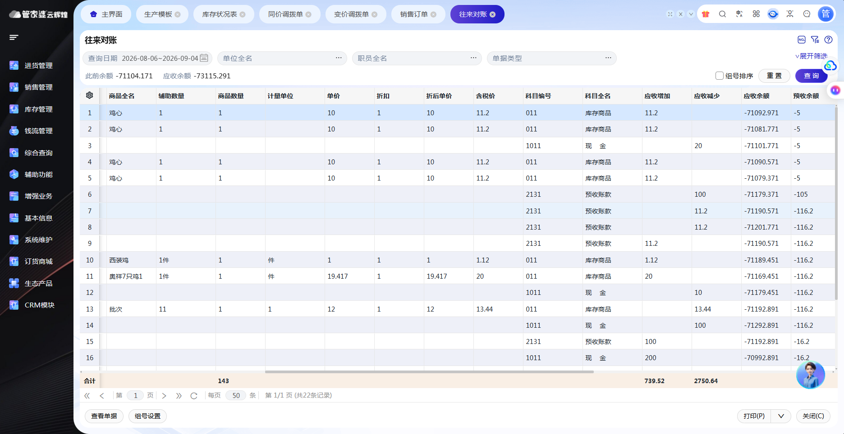Open the AI robot assistant icon
Screen dimensions: 844x434
coord(773,14)
